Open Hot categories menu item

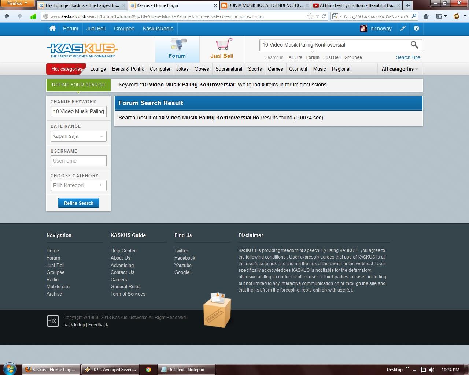[x=66, y=69]
